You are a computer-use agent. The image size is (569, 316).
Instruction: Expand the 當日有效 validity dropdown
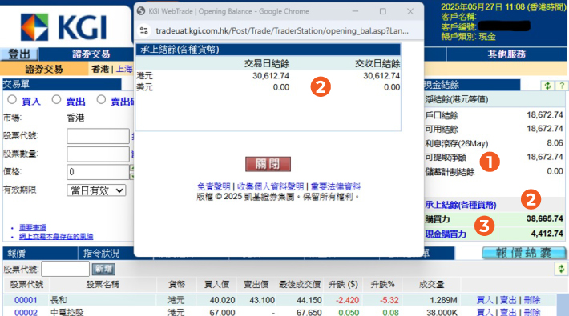[x=96, y=190]
